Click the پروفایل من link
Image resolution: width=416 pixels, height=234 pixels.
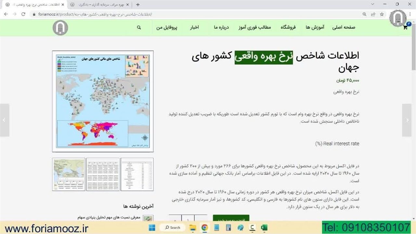tap(167, 28)
